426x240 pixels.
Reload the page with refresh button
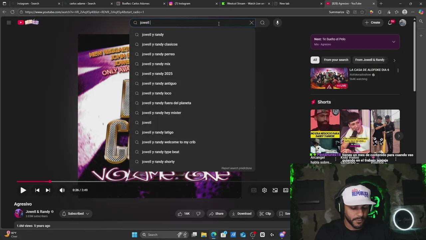pos(12,12)
